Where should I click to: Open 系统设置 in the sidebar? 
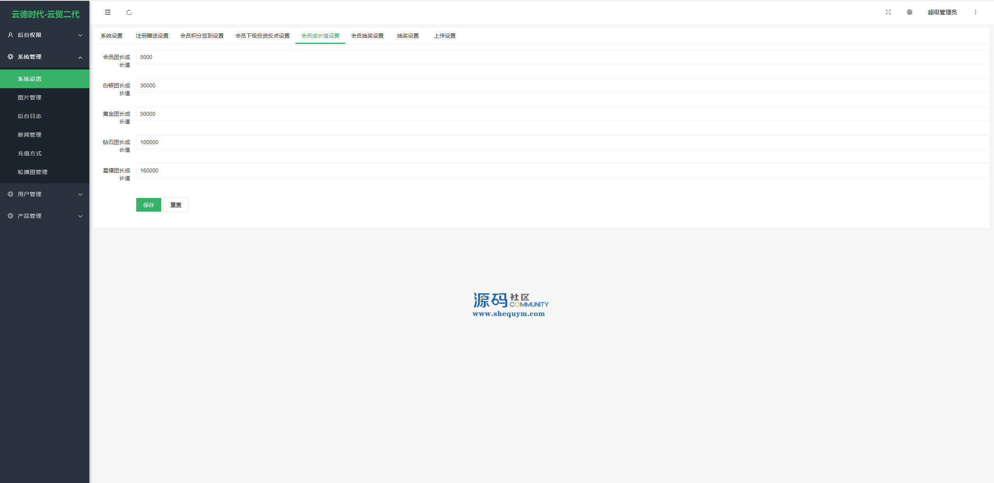(45, 79)
